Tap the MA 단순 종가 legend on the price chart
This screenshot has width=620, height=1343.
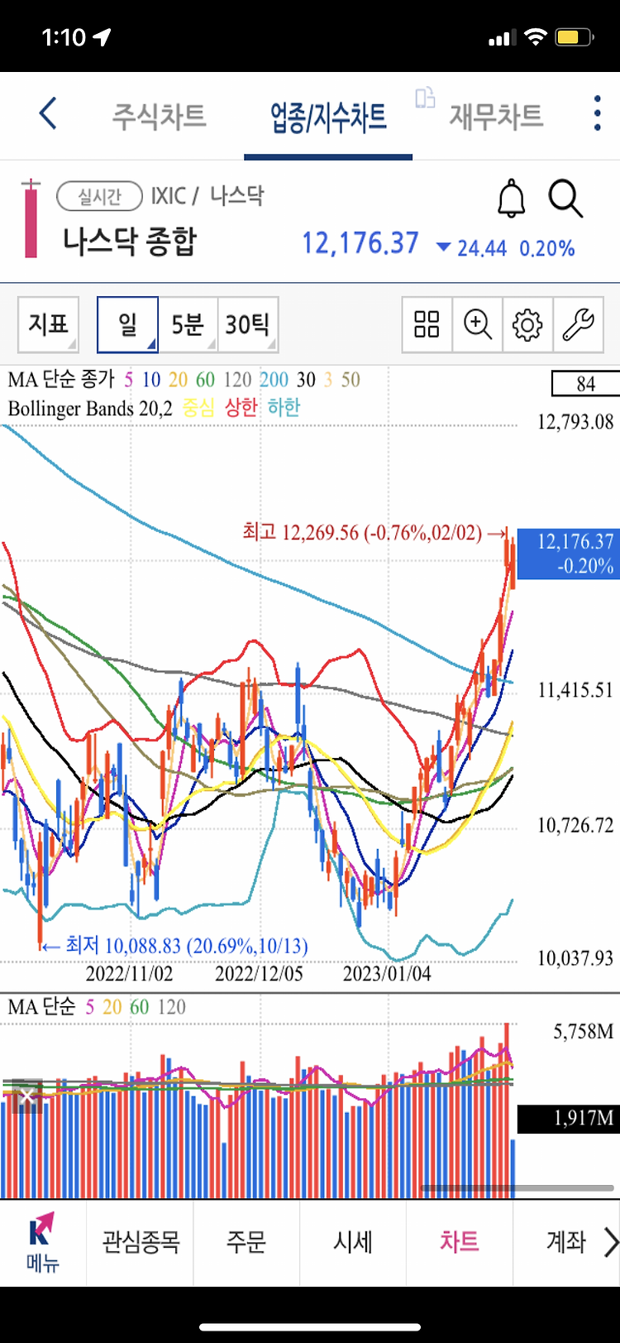(61, 380)
